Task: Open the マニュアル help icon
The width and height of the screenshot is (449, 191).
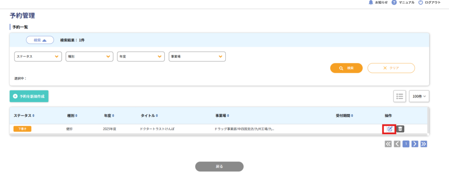Action: pyautogui.click(x=394, y=3)
